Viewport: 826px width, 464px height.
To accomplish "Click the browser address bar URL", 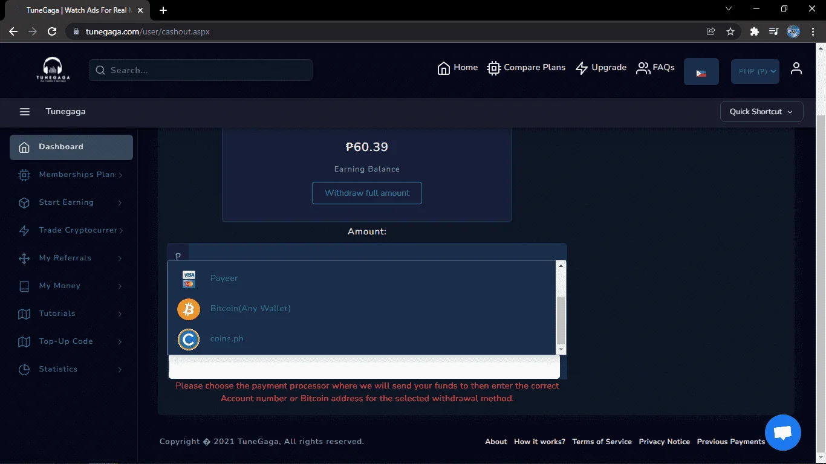I will (x=148, y=31).
